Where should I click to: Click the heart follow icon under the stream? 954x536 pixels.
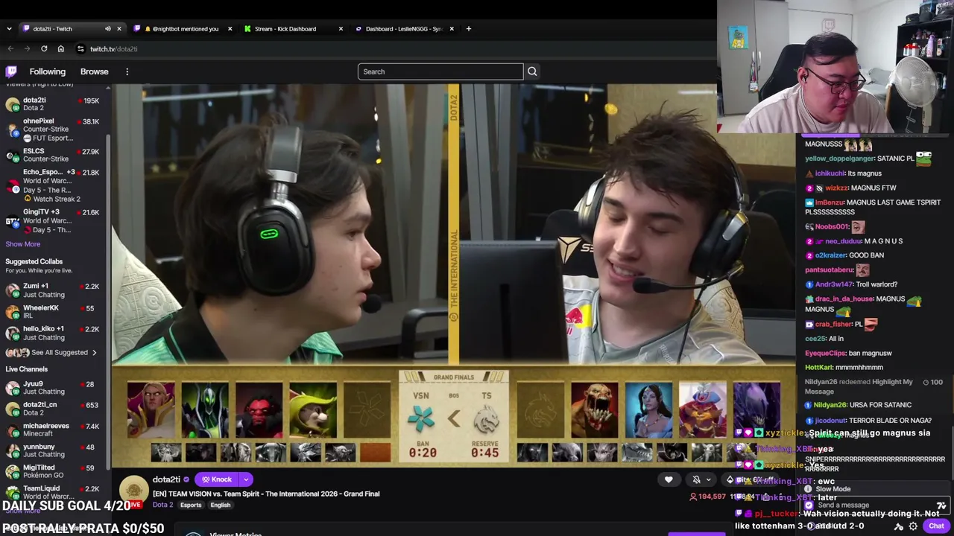[x=669, y=480]
